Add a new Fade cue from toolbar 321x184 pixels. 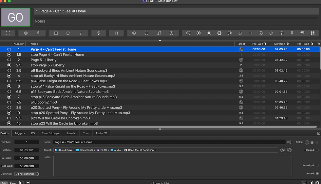coord(116,33)
